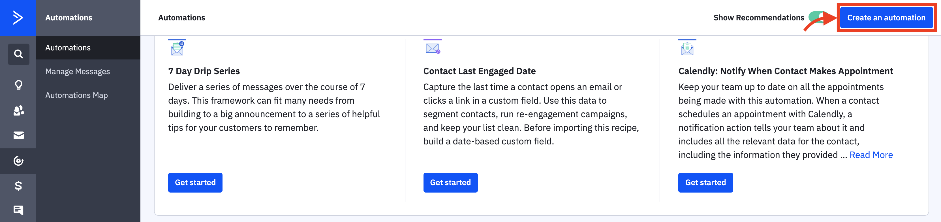Screen dimensions: 941x222
Task: Get started with Contact Last Engaged Date
Action: coord(450,183)
